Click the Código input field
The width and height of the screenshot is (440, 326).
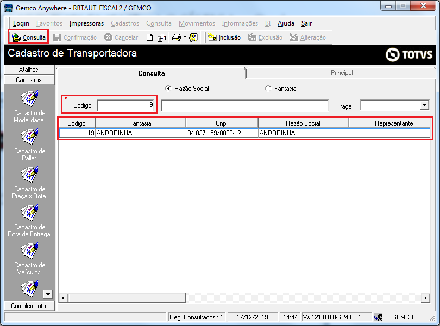pos(125,105)
